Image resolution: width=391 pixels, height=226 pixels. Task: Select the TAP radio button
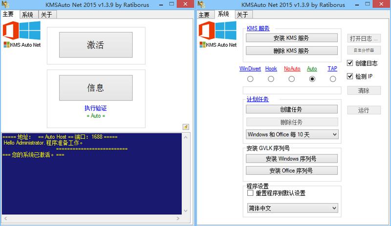pyautogui.click(x=333, y=79)
